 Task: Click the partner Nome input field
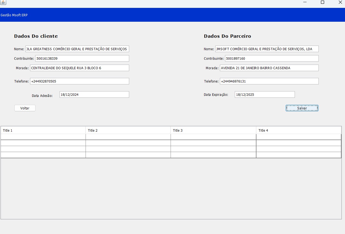267,49
